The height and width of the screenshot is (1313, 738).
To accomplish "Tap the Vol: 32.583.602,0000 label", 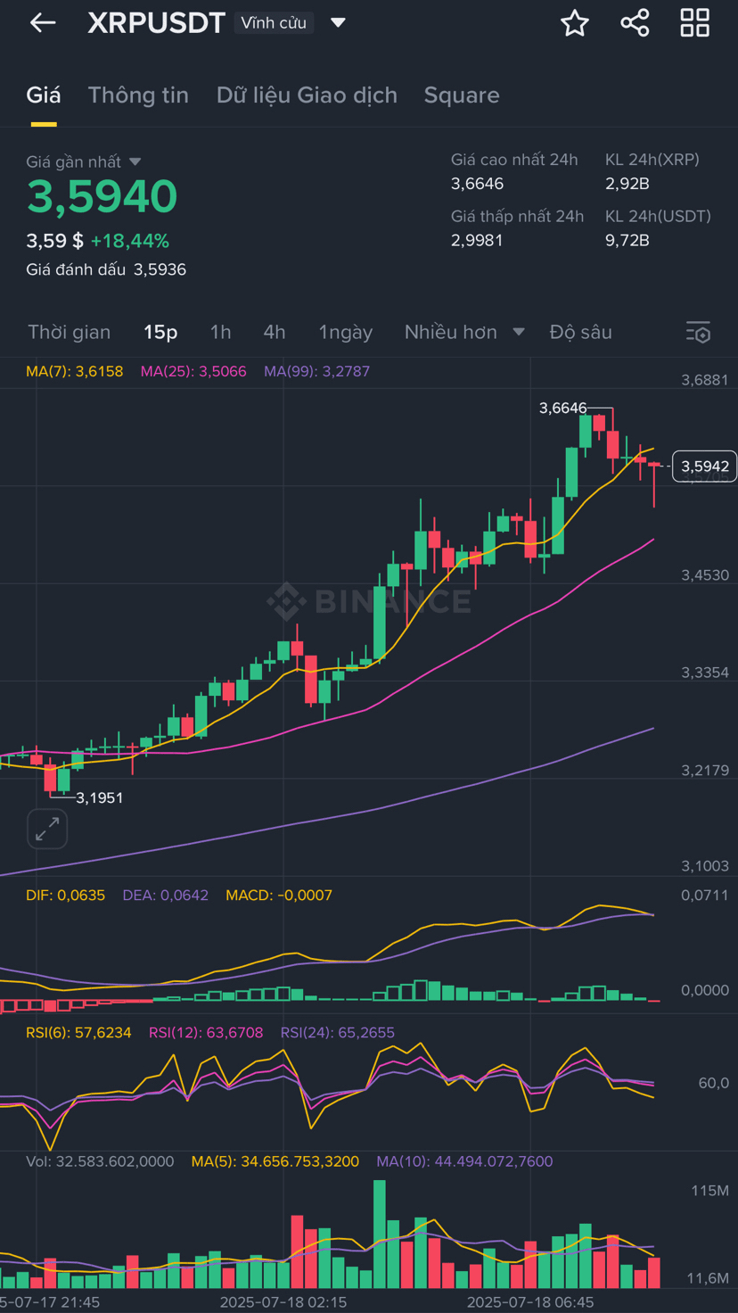I will click(x=100, y=1161).
